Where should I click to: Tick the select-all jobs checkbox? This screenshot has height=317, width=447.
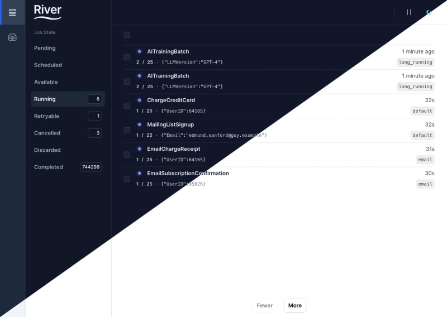pos(127,35)
